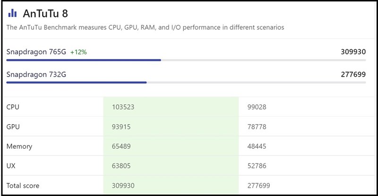Image resolution: width=378 pixels, height=196 pixels.
Task: Click the 309930 score above the bars
Action: pyautogui.click(x=353, y=51)
